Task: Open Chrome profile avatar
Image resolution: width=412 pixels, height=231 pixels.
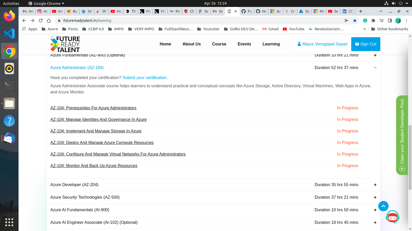Action: coord(398,21)
